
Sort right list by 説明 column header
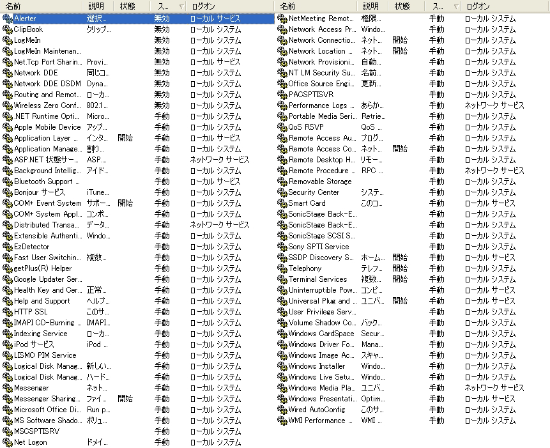[372, 6]
